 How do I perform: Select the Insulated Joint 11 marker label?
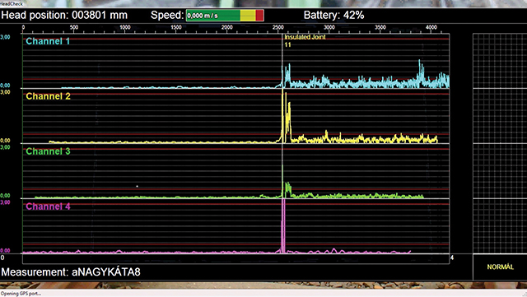(x=305, y=40)
